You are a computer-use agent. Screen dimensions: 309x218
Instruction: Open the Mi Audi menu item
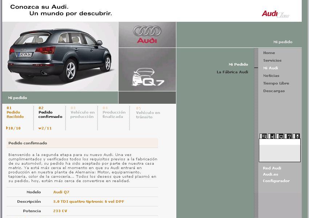(270, 68)
